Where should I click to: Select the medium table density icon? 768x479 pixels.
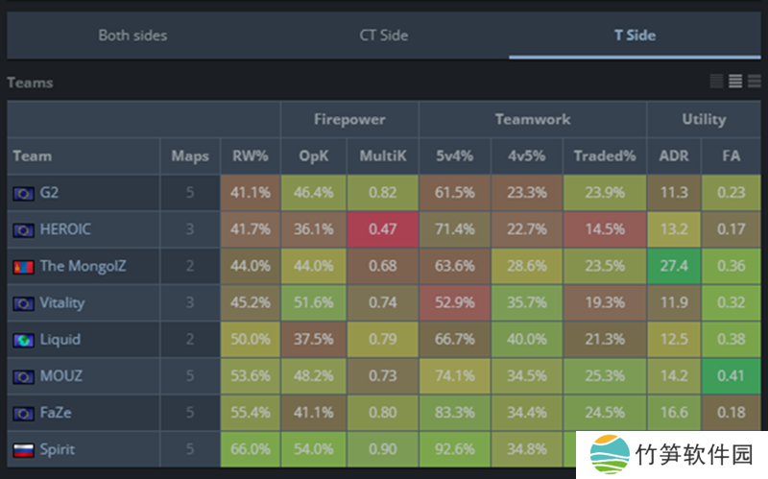(735, 82)
